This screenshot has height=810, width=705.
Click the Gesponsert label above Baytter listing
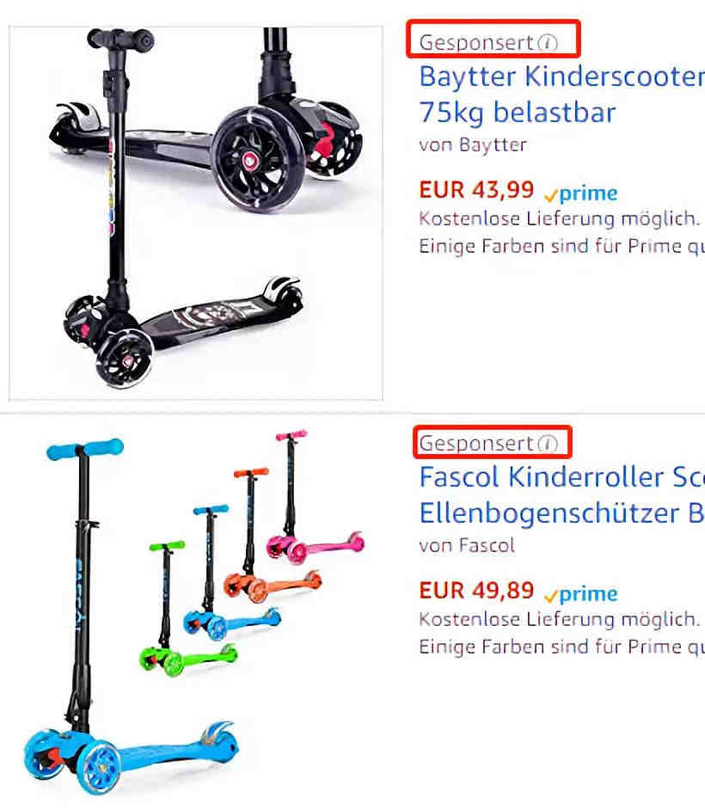click(x=476, y=42)
